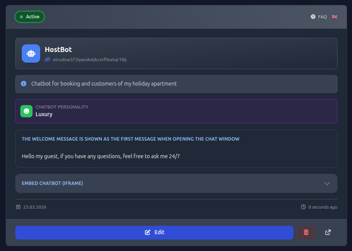352x251 pixels.
Task: Select the Chatbot Personality Luxury card
Action: coord(176,111)
